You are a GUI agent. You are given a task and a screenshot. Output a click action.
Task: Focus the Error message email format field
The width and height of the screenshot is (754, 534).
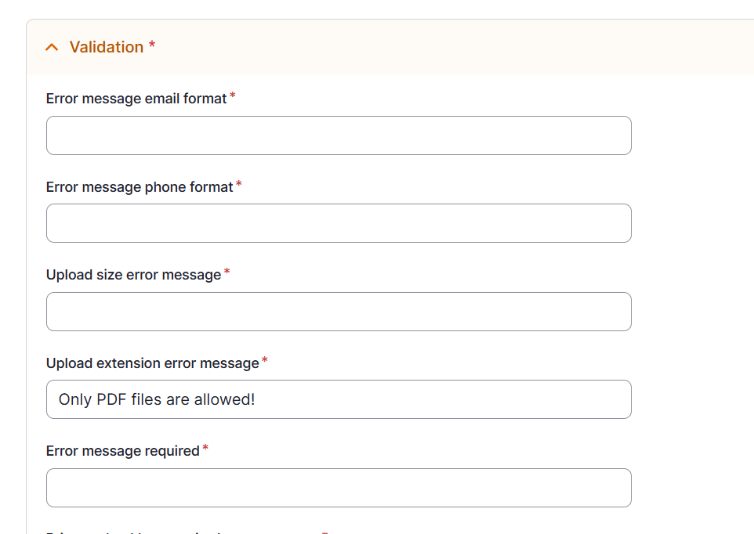pos(339,135)
